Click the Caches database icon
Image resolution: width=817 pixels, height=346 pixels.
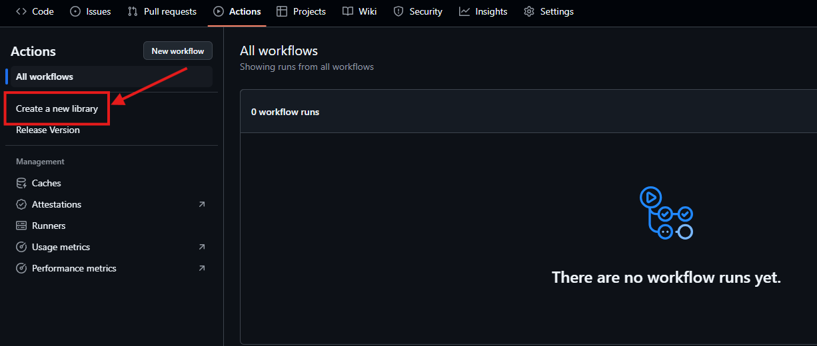point(21,183)
